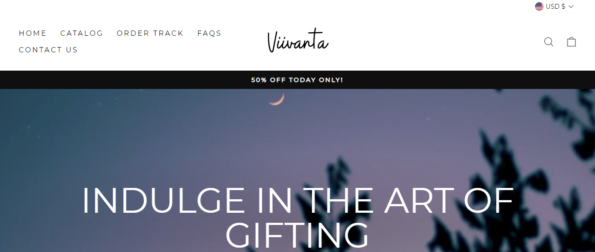Open the FAQS navigation link

(x=209, y=33)
